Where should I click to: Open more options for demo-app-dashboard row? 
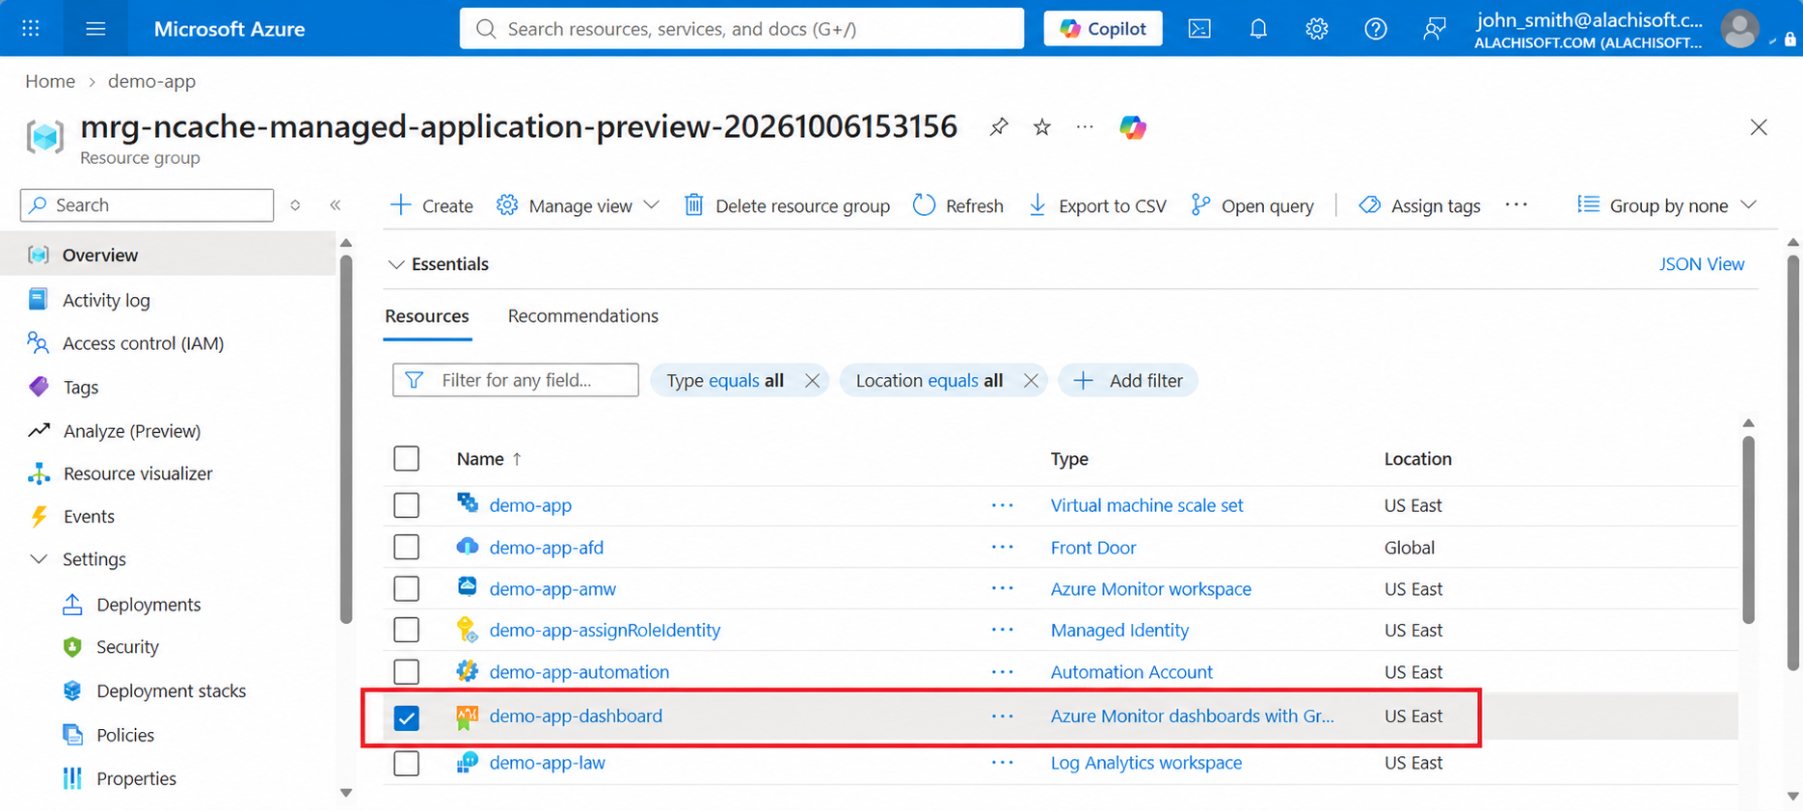(x=1003, y=716)
